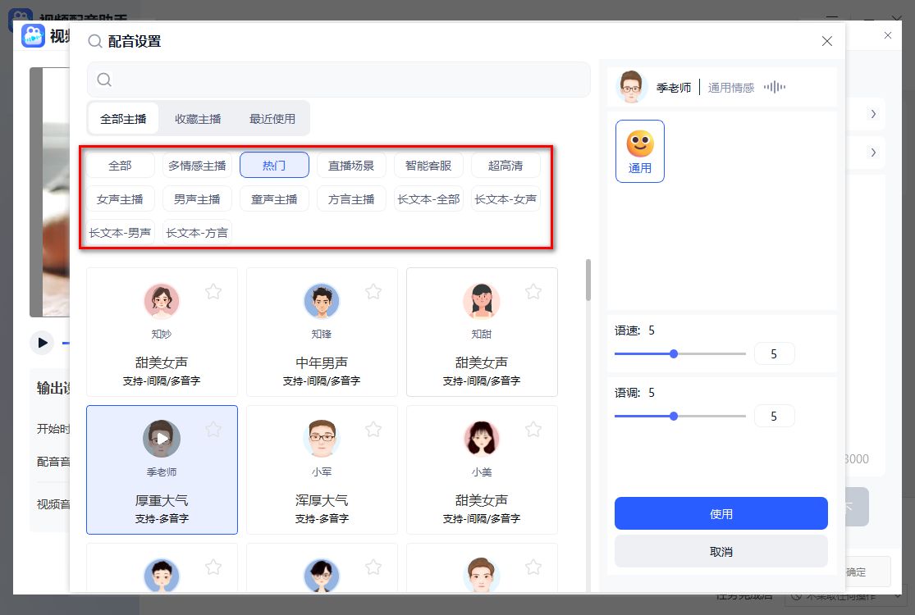Select the 热门 filter tag
This screenshot has height=615, width=915.
(274, 166)
